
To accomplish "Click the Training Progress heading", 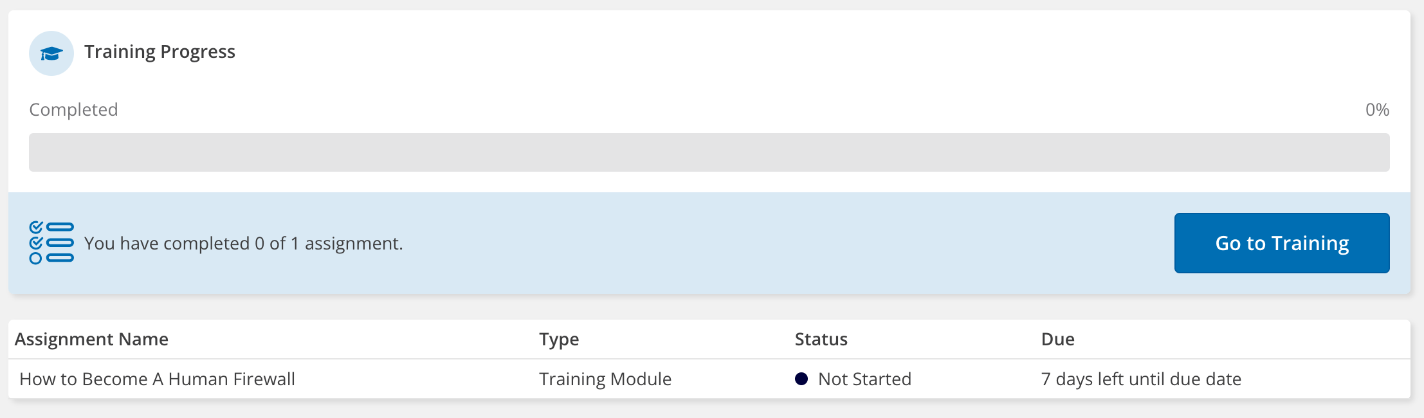I will pyautogui.click(x=160, y=51).
